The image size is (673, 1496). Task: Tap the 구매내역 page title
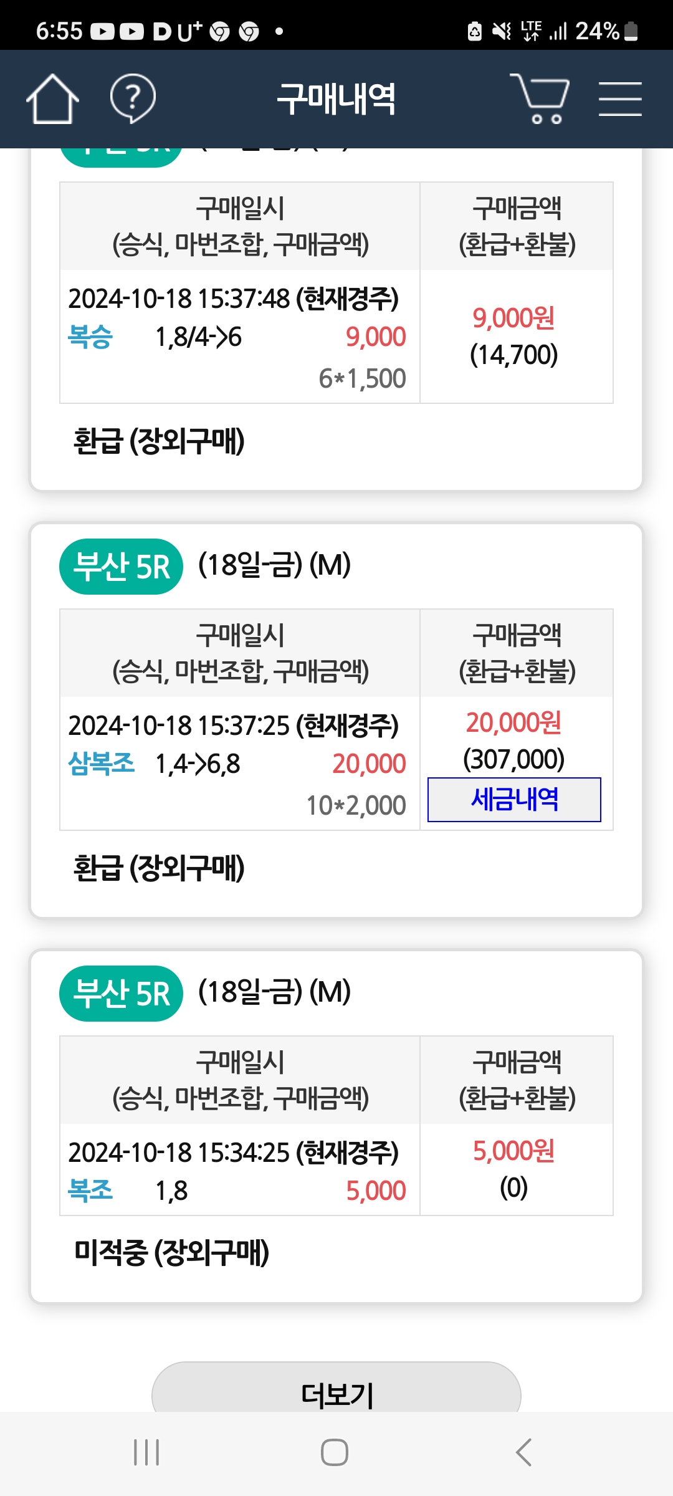(336, 98)
